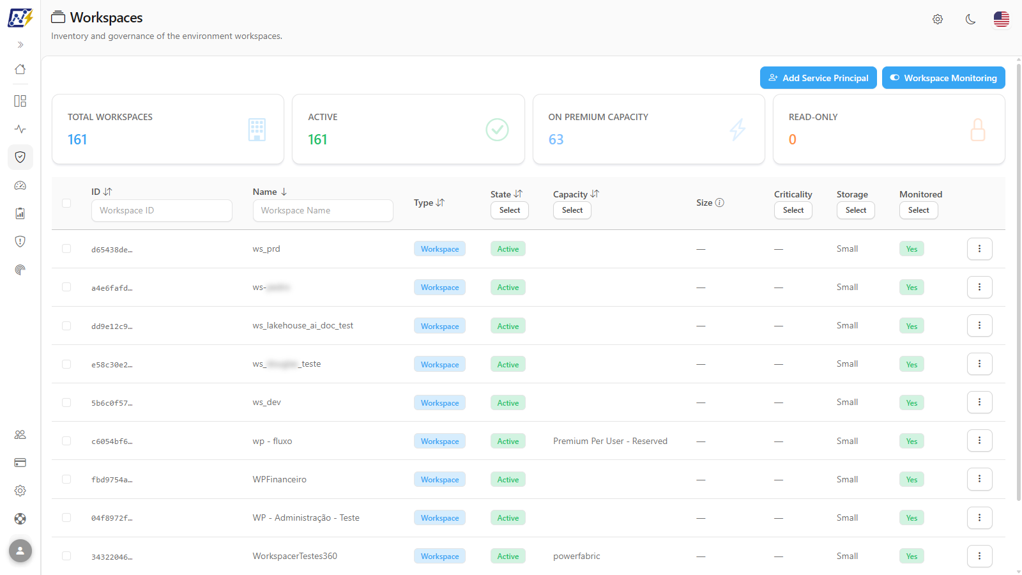
Task: Select the checkbox for ws_dev row
Action: [66, 402]
